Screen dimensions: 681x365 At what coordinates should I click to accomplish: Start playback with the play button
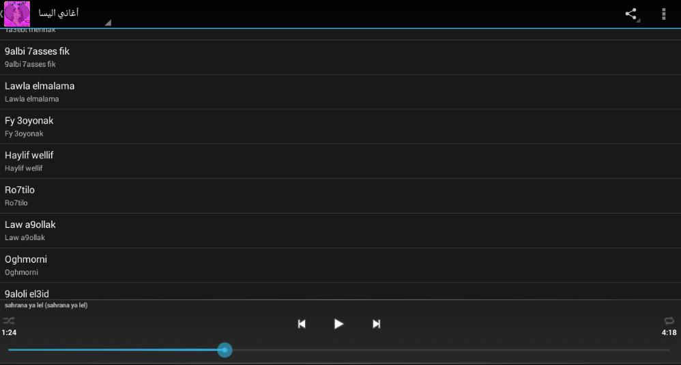[x=338, y=324]
